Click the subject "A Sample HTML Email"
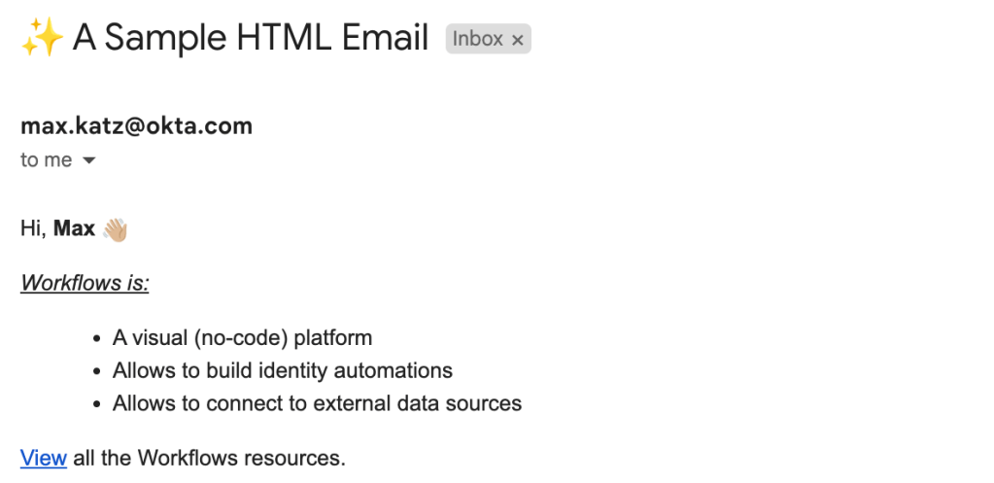 pyautogui.click(x=251, y=39)
